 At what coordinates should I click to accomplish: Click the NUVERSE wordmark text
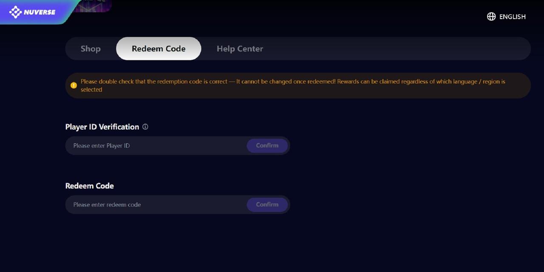tap(40, 12)
